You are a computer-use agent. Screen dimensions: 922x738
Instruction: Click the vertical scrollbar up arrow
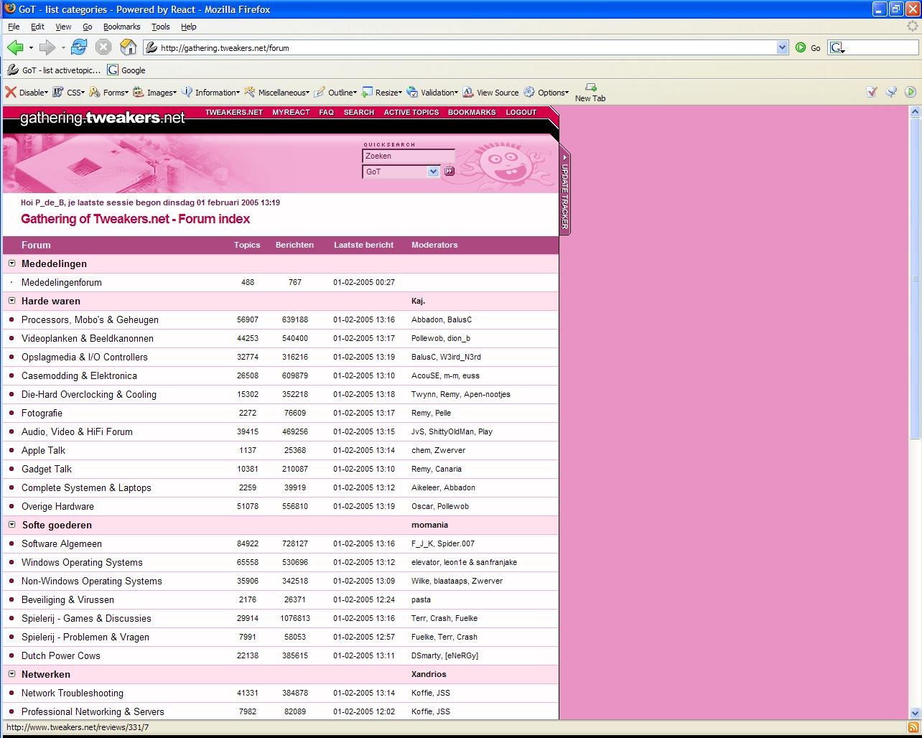[915, 112]
